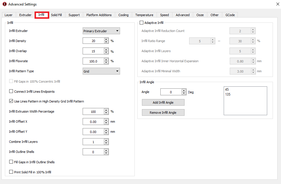Image resolution: width=281 pixels, height=184 pixels.
Task: Click the Add Infill Angle button
Action: [163, 103]
